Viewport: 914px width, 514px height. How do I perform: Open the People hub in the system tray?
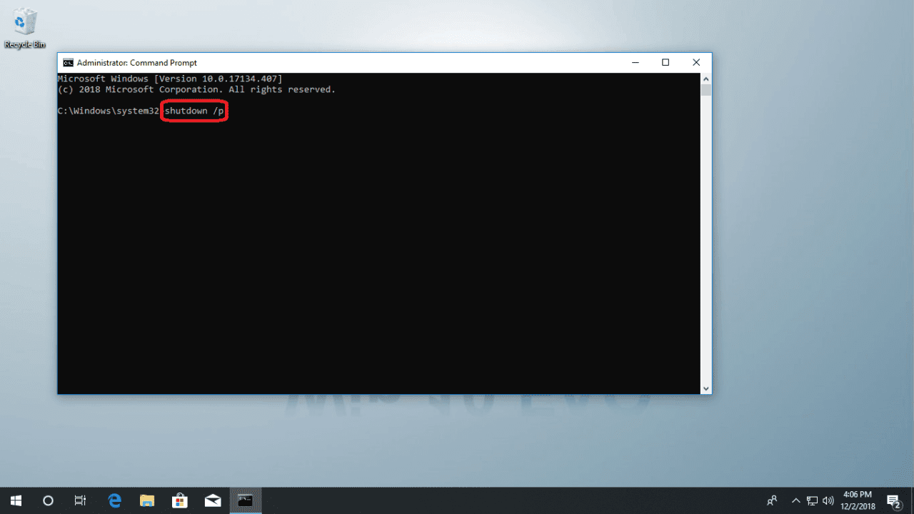(x=772, y=500)
